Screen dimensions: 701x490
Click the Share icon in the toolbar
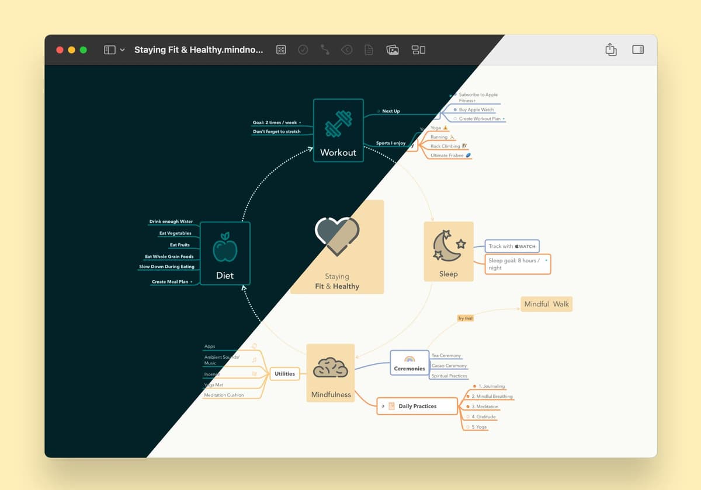(610, 50)
